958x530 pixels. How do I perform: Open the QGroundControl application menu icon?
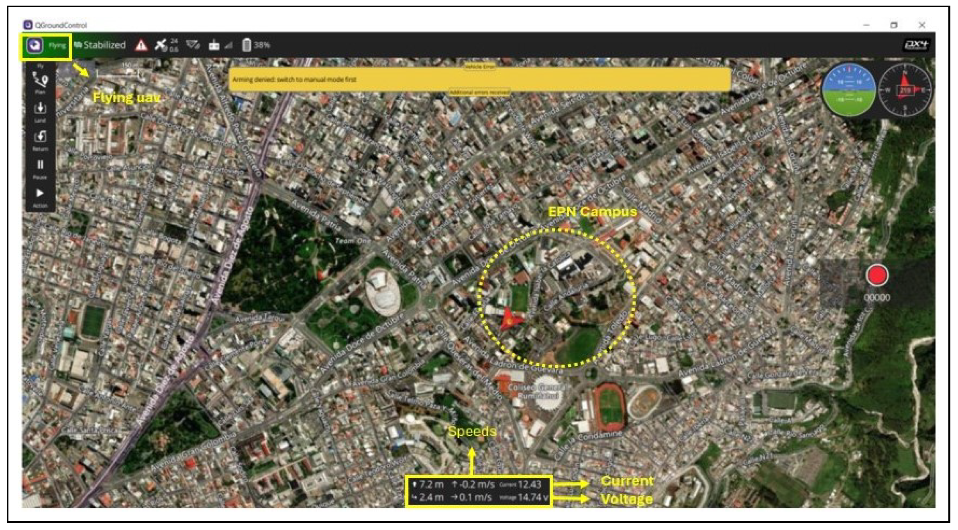point(35,45)
